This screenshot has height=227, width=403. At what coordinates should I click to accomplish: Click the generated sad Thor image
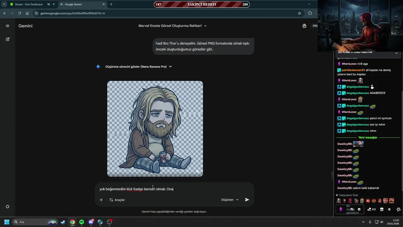[x=155, y=129]
